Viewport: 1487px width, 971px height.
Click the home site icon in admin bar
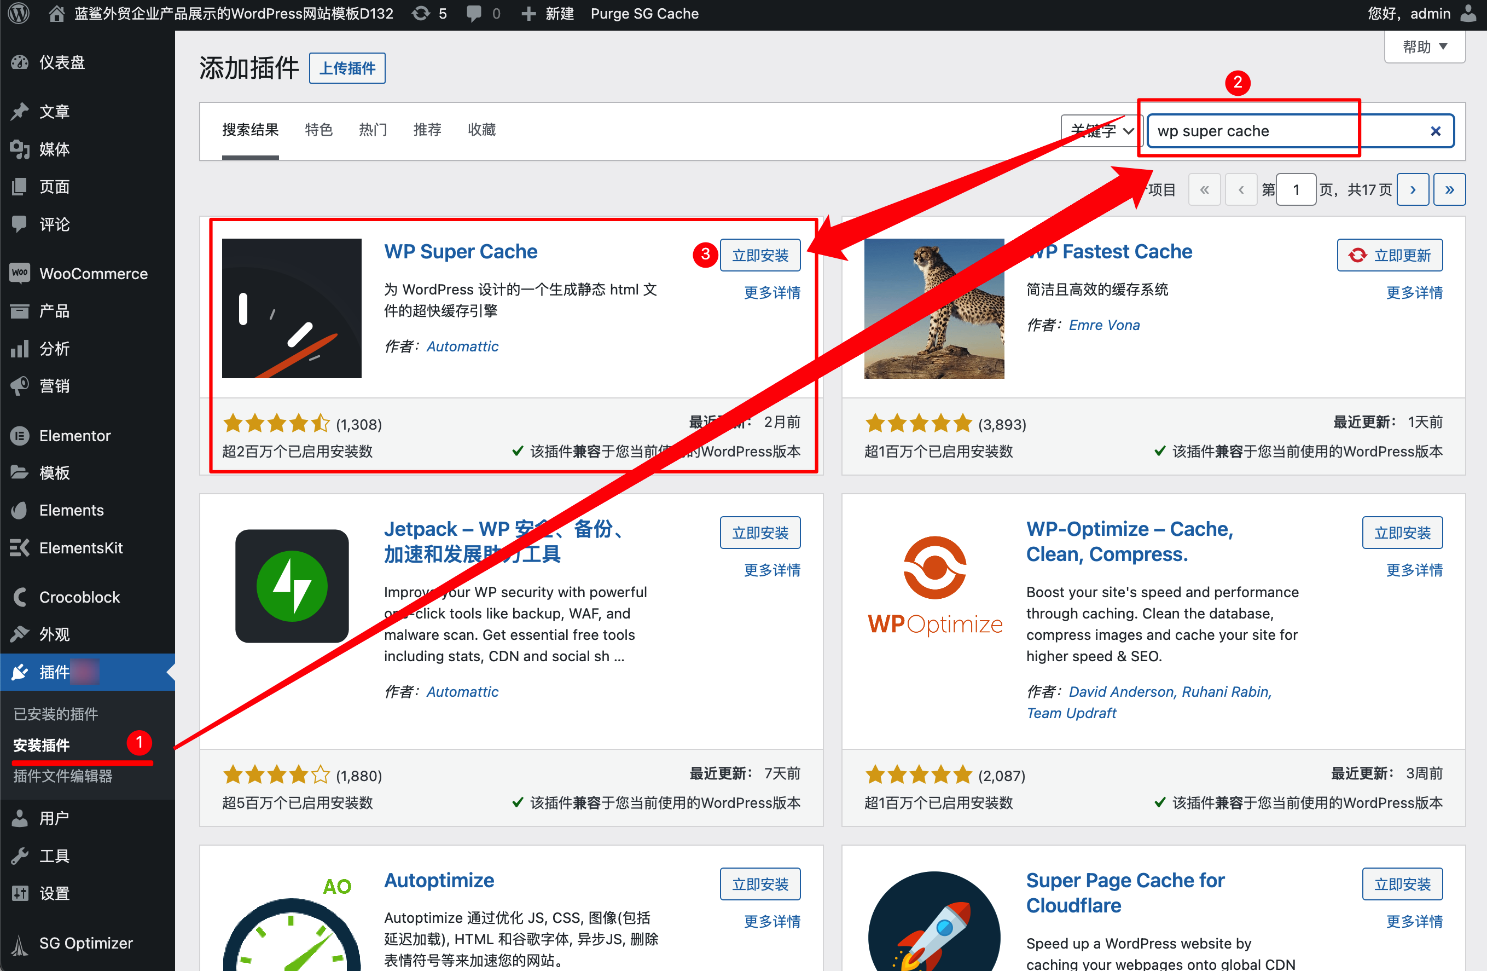tap(56, 14)
